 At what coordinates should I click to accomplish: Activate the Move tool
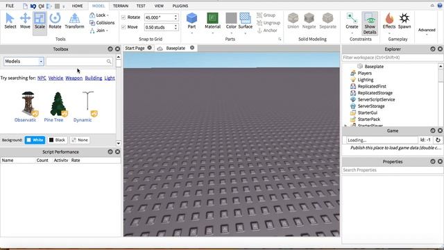[x=25, y=21]
